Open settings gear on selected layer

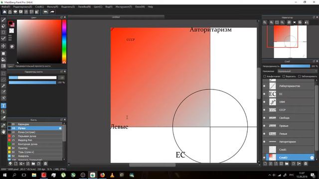(x=312, y=158)
